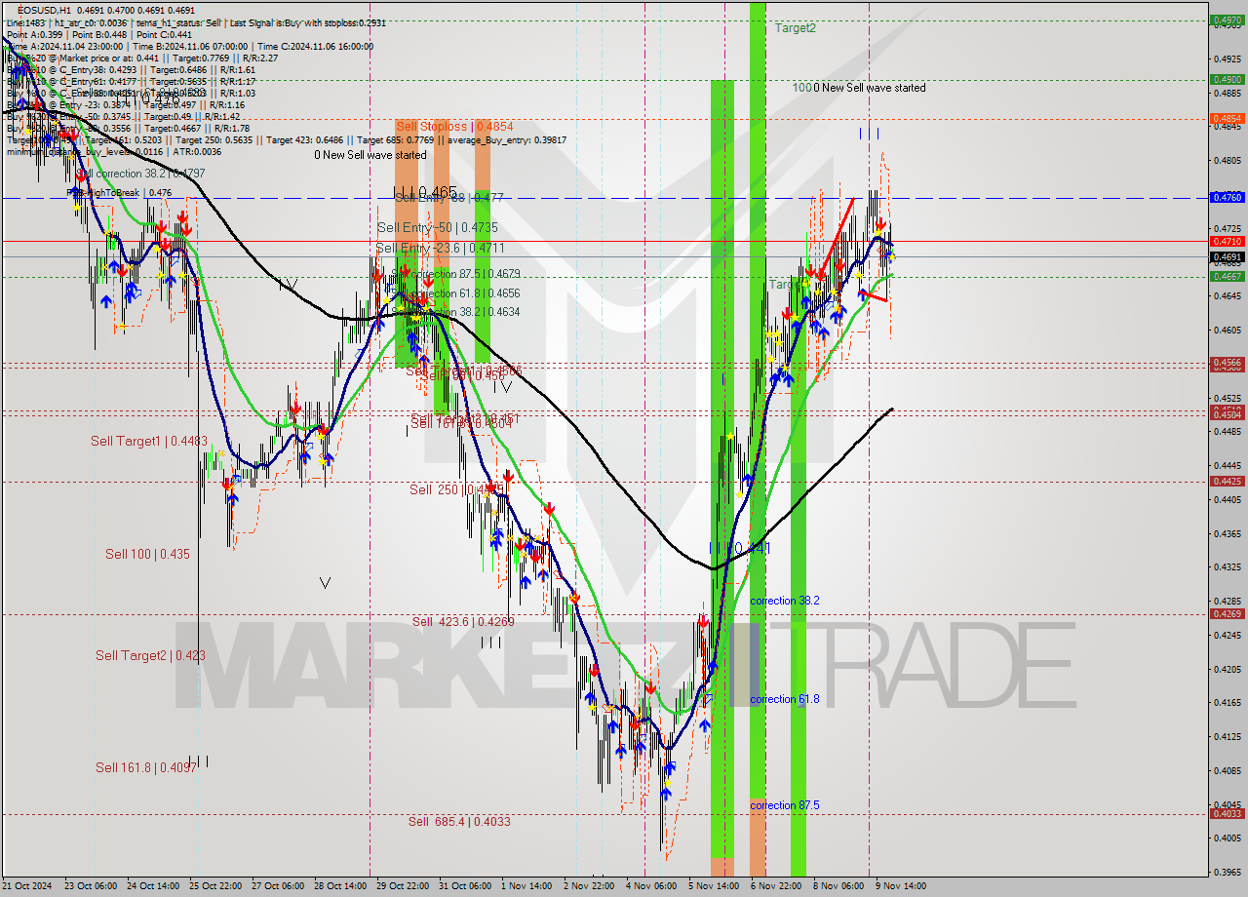
Task: Click the 0.3965 axis price label
Action: click(x=1226, y=872)
